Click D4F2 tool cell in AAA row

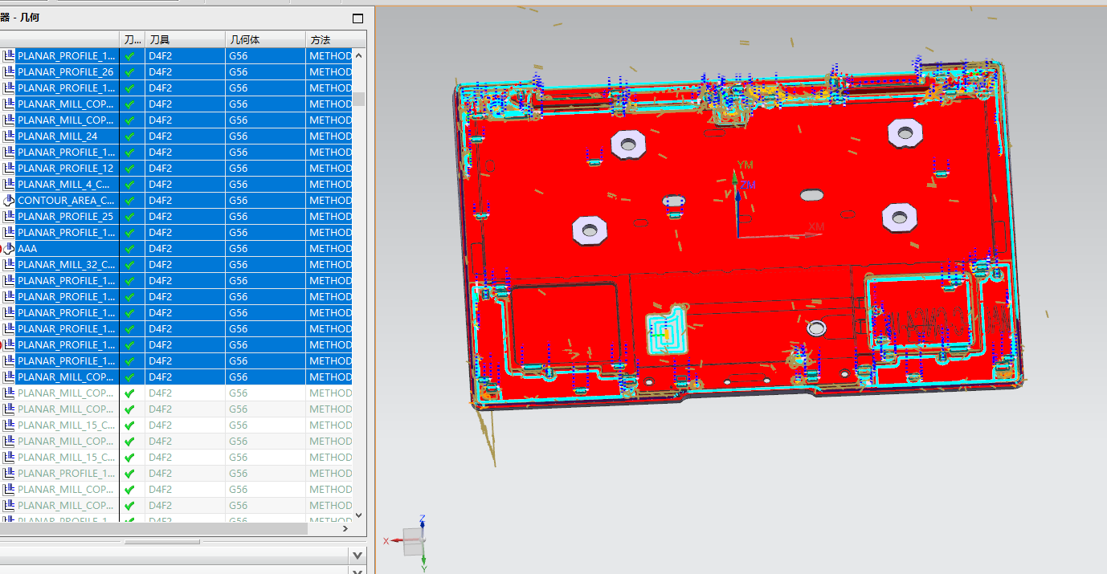pos(185,249)
